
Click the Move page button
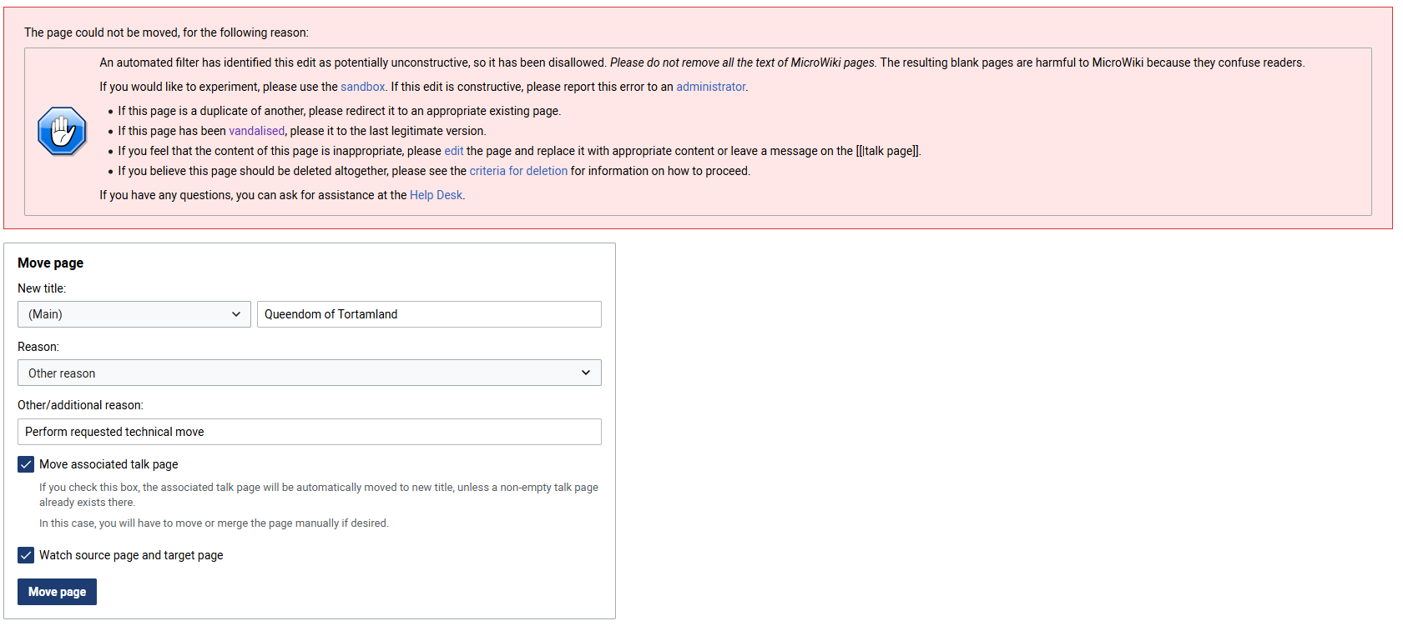pos(57,592)
